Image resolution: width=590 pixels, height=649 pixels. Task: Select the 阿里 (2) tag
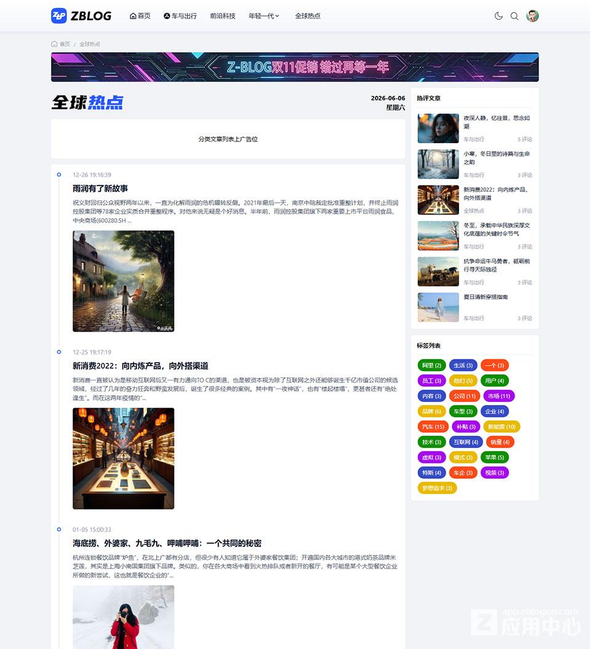[431, 366]
